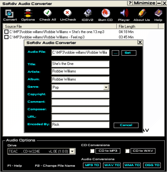Cancel the ID3 tag dialog

coord(126,125)
